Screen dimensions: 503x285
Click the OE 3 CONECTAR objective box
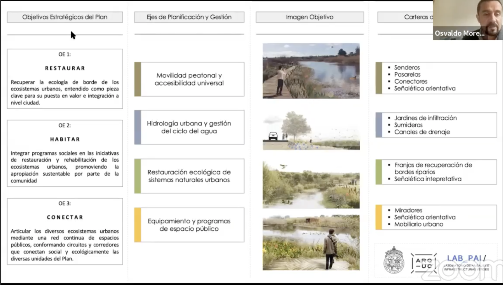[65, 231]
